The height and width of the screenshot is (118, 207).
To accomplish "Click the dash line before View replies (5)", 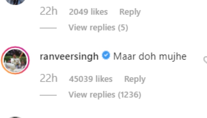I will click(48, 28).
